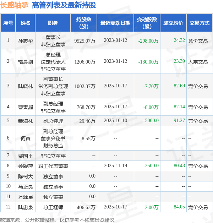
Task: Click the orange 长盛轴承 title
Action: pyautogui.click(x=14, y=5)
